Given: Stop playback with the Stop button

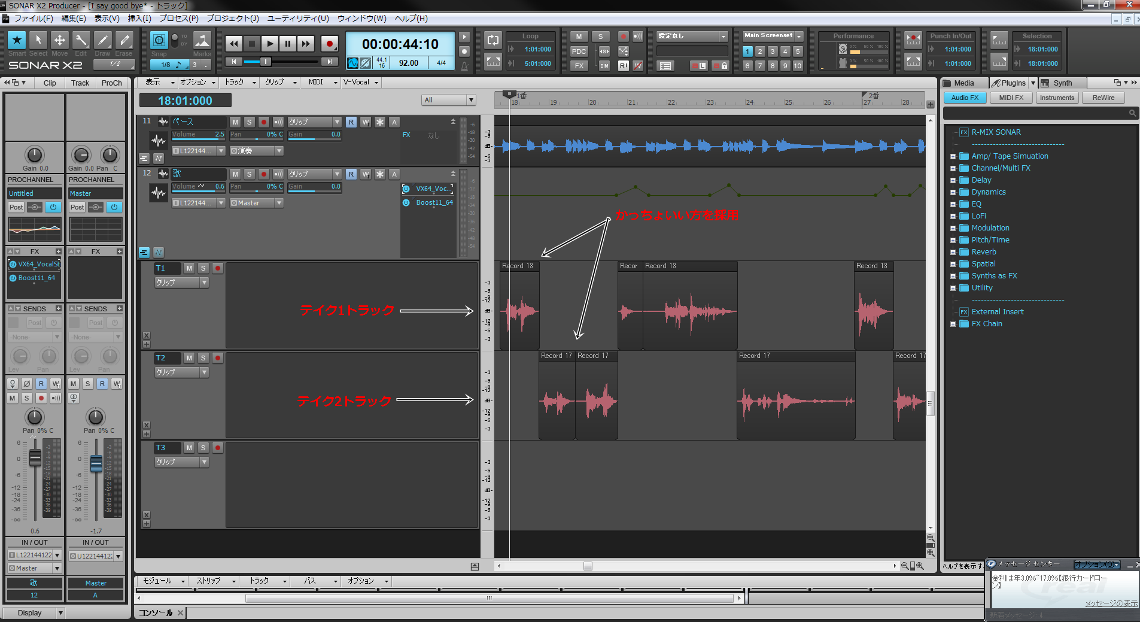Looking at the screenshot, I should tap(252, 43).
